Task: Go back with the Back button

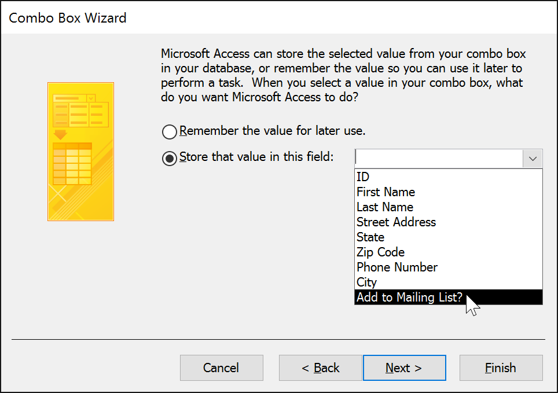Action: pyautogui.click(x=321, y=368)
